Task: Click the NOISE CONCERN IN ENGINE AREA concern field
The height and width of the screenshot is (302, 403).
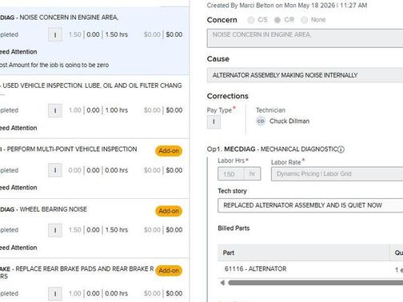Action: click(305, 38)
